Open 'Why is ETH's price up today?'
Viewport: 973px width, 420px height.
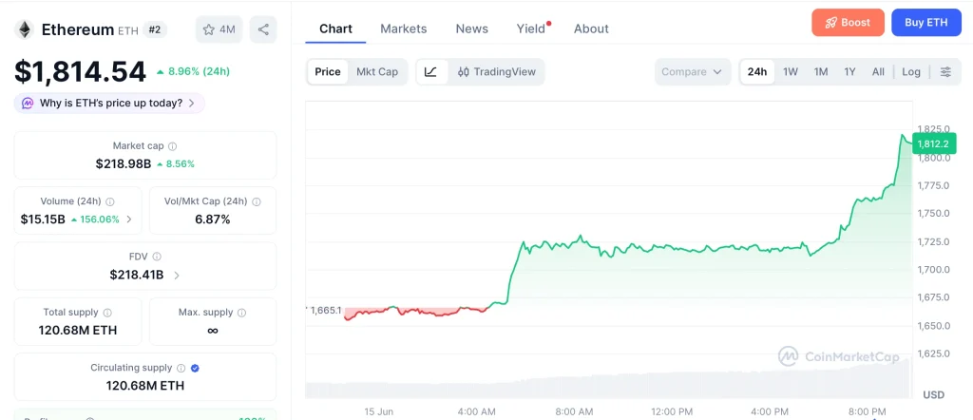[109, 103]
